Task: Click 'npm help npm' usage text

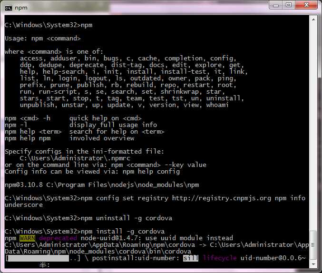Action: coord(28,138)
